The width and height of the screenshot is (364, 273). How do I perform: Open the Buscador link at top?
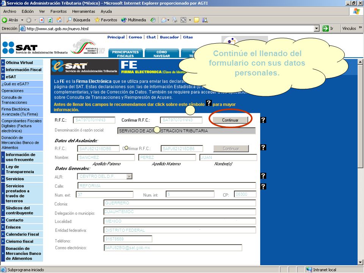(x=169, y=37)
